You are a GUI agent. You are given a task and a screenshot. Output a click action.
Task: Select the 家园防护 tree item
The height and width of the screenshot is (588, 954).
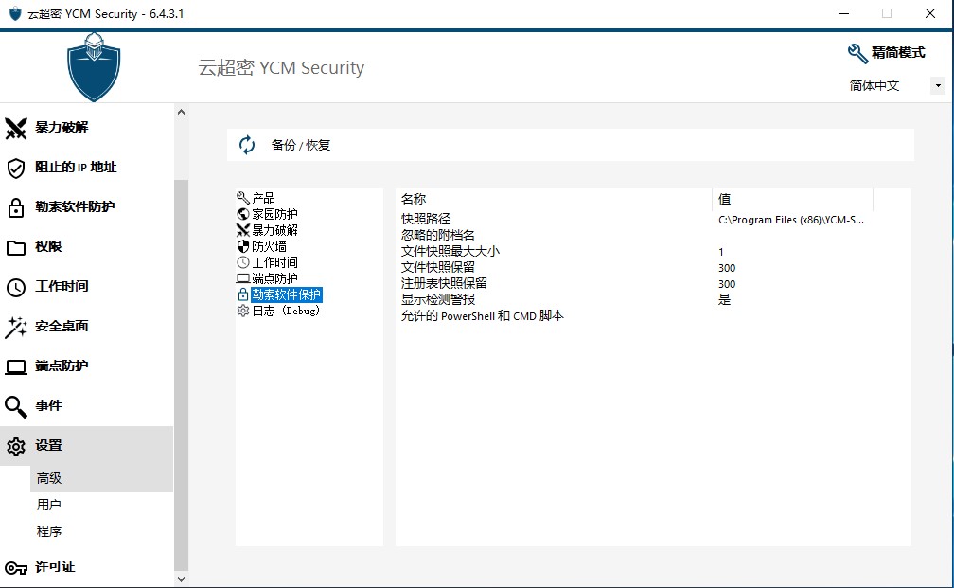click(275, 214)
